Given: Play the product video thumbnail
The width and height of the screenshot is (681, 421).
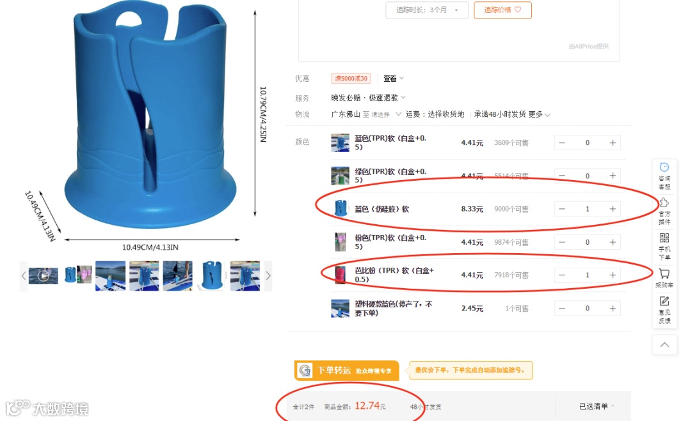Looking at the screenshot, I should click(44, 276).
